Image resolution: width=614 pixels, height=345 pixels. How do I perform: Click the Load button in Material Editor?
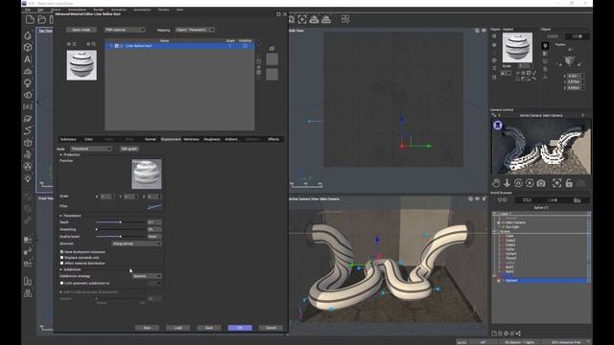(x=177, y=328)
